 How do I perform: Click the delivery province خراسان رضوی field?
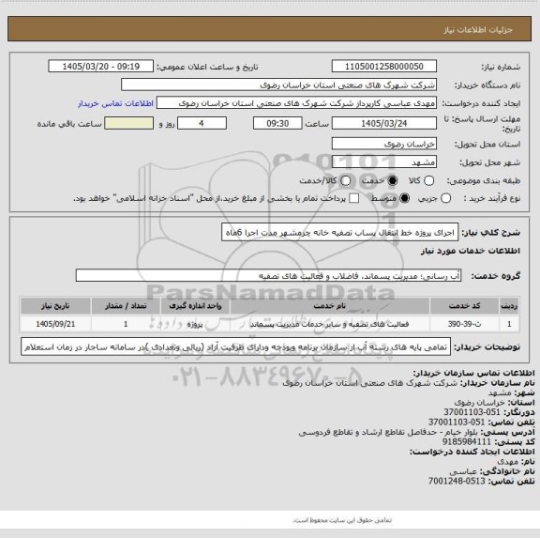click(x=384, y=144)
